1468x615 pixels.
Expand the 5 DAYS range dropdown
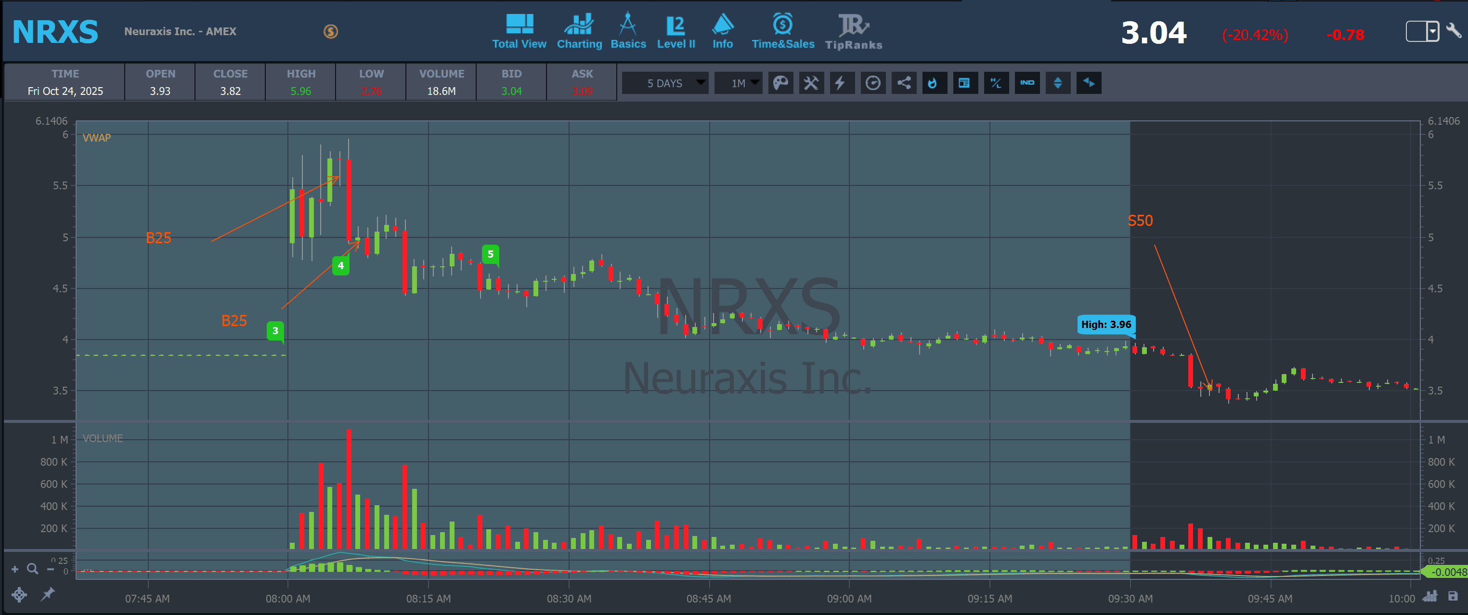click(665, 83)
